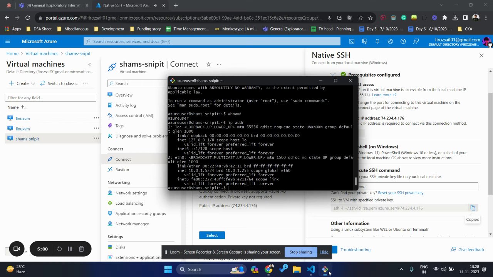The width and height of the screenshot is (493, 277).
Task: Collapse the Virtual machines side pane
Action: (89, 64)
